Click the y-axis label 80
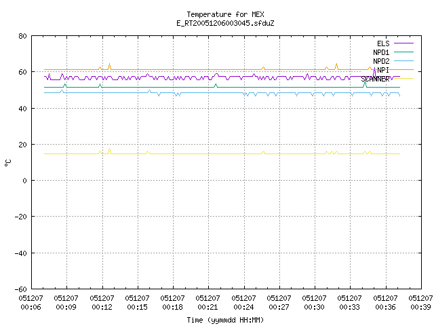The height and width of the screenshot is (326, 434). pos(22,36)
